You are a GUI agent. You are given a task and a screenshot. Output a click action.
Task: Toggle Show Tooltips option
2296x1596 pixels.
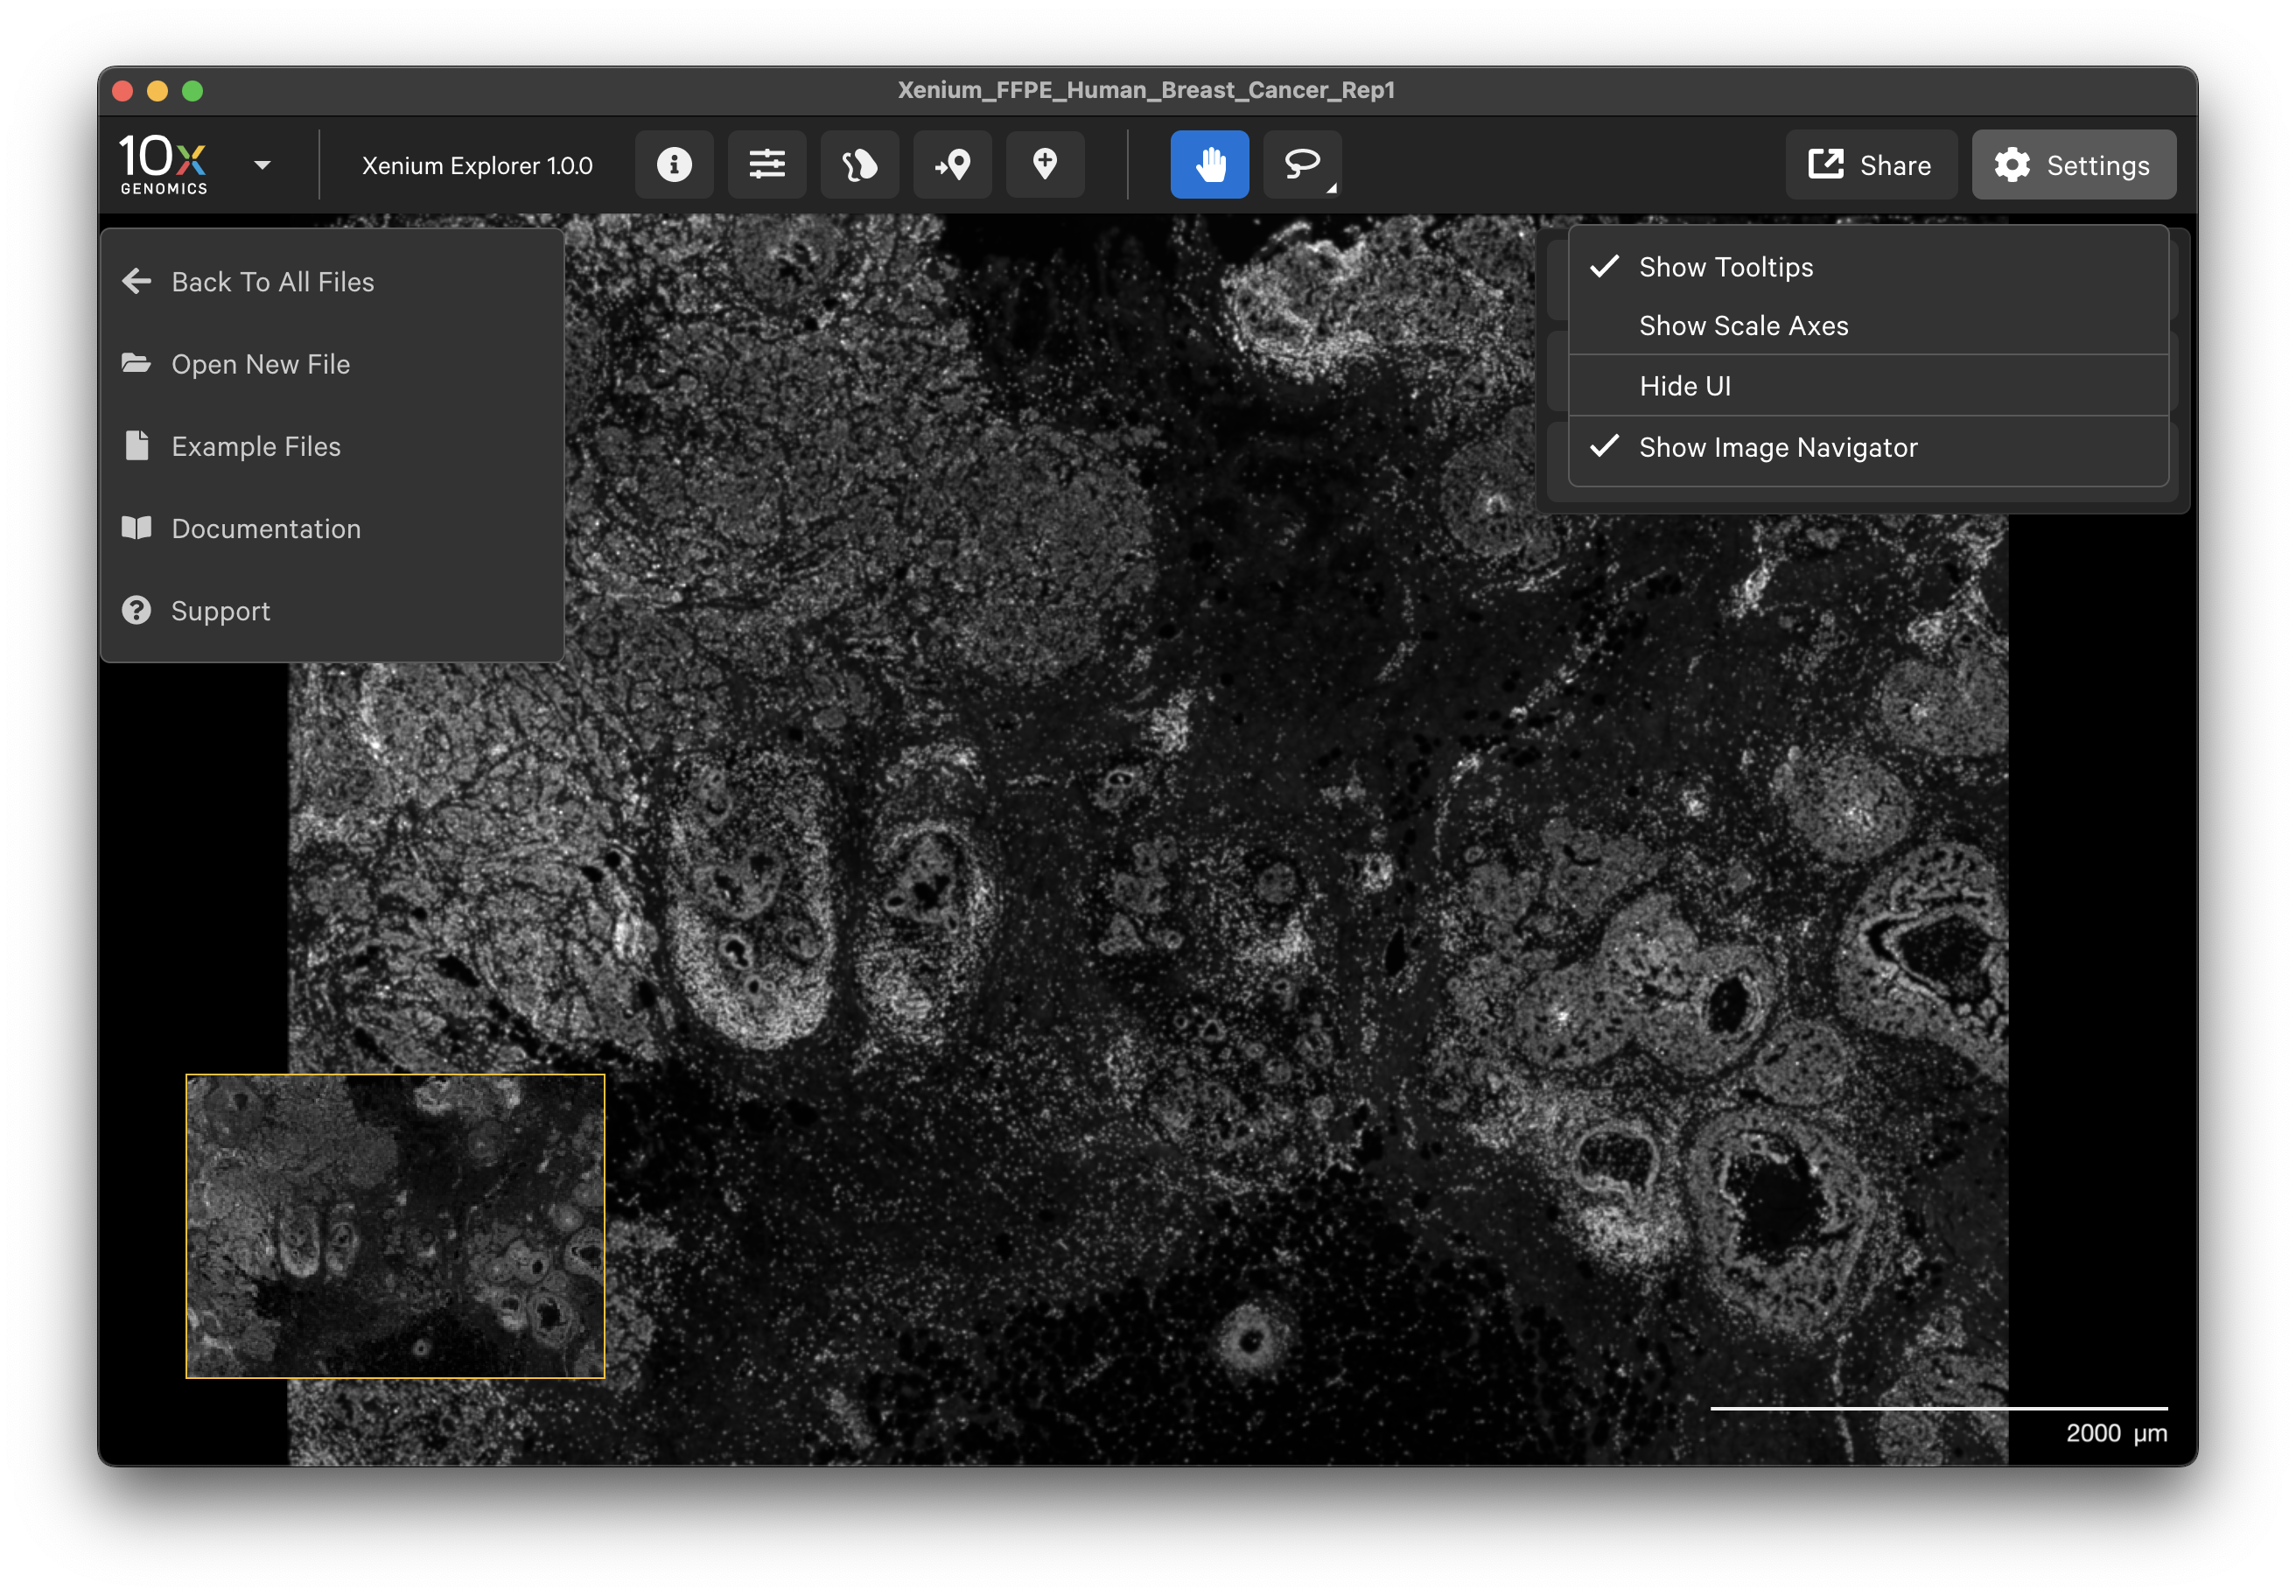pos(1868,267)
